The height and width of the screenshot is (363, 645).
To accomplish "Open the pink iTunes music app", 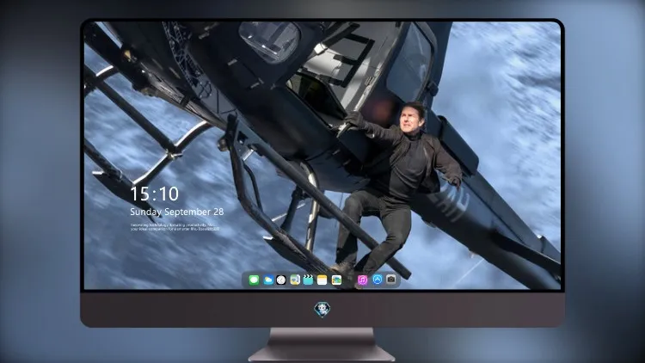I will pyautogui.click(x=362, y=280).
